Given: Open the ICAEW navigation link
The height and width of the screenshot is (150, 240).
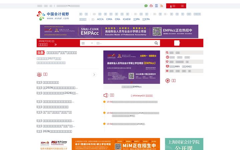Looking at the screenshot, I should click(x=127, y=19).
